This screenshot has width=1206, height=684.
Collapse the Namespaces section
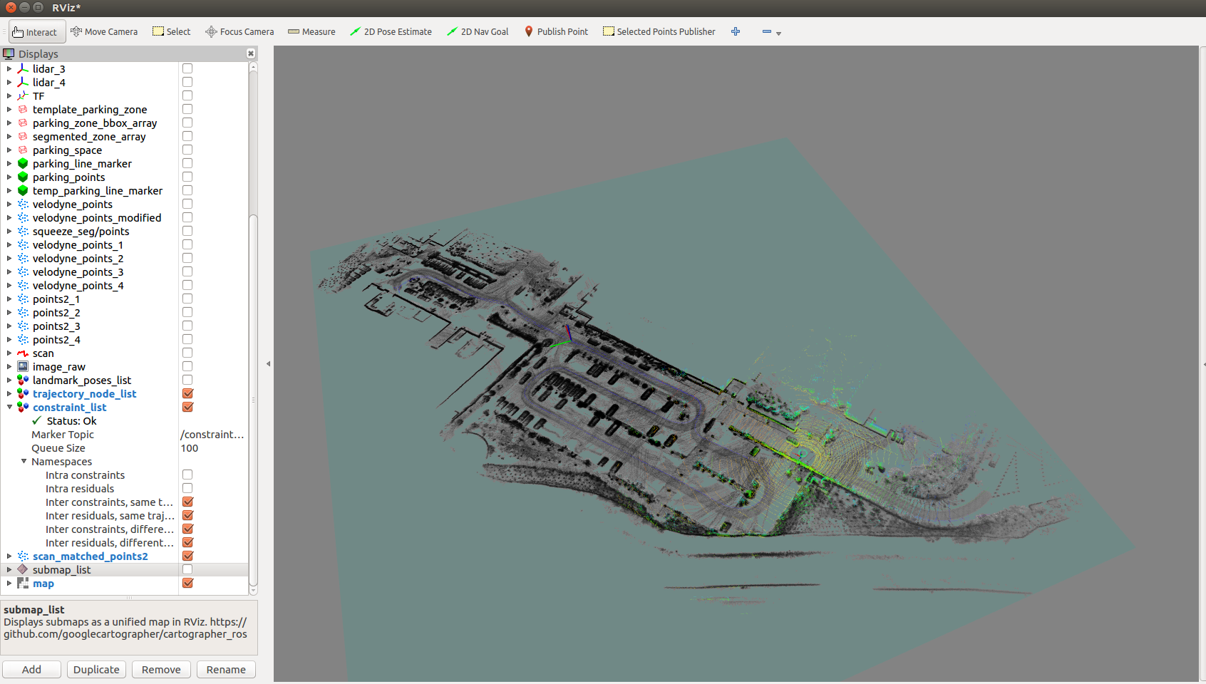click(24, 461)
